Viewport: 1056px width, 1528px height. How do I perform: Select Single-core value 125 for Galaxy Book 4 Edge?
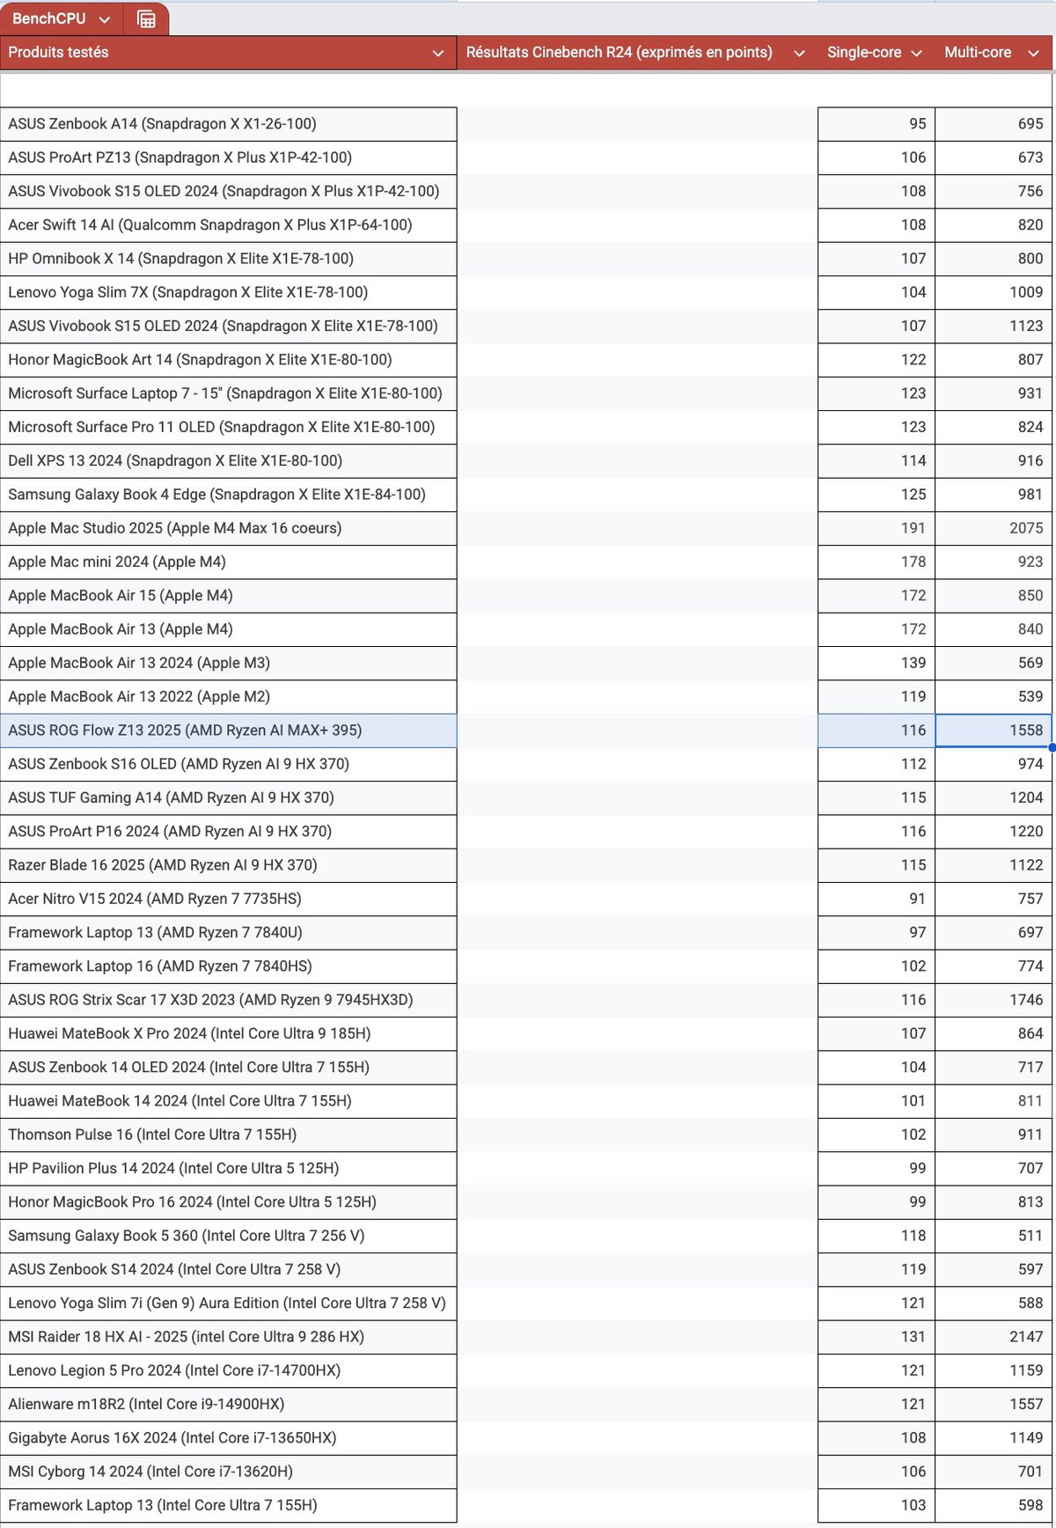[876, 495]
